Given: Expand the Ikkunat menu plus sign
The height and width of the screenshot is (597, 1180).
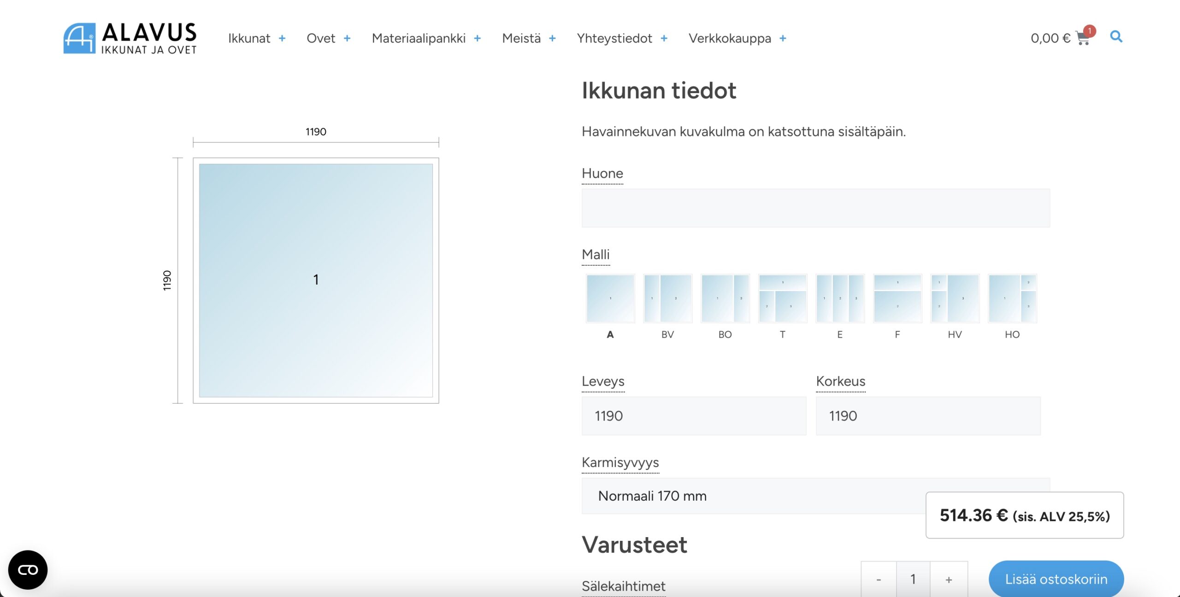Looking at the screenshot, I should 282,38.
